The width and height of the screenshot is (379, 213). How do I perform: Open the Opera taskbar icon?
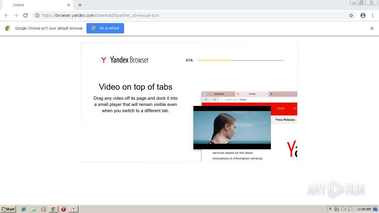(x=63, y=209)
